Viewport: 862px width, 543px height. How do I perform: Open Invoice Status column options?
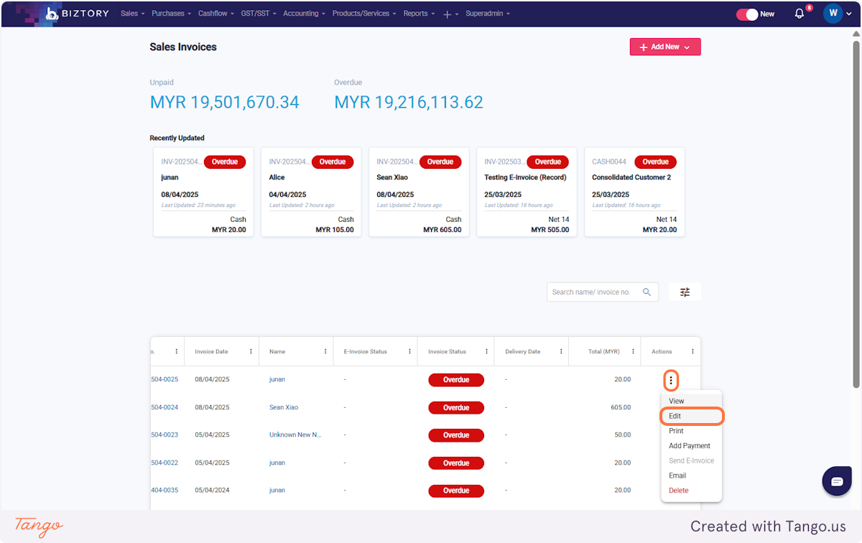(x=486, y=351)
